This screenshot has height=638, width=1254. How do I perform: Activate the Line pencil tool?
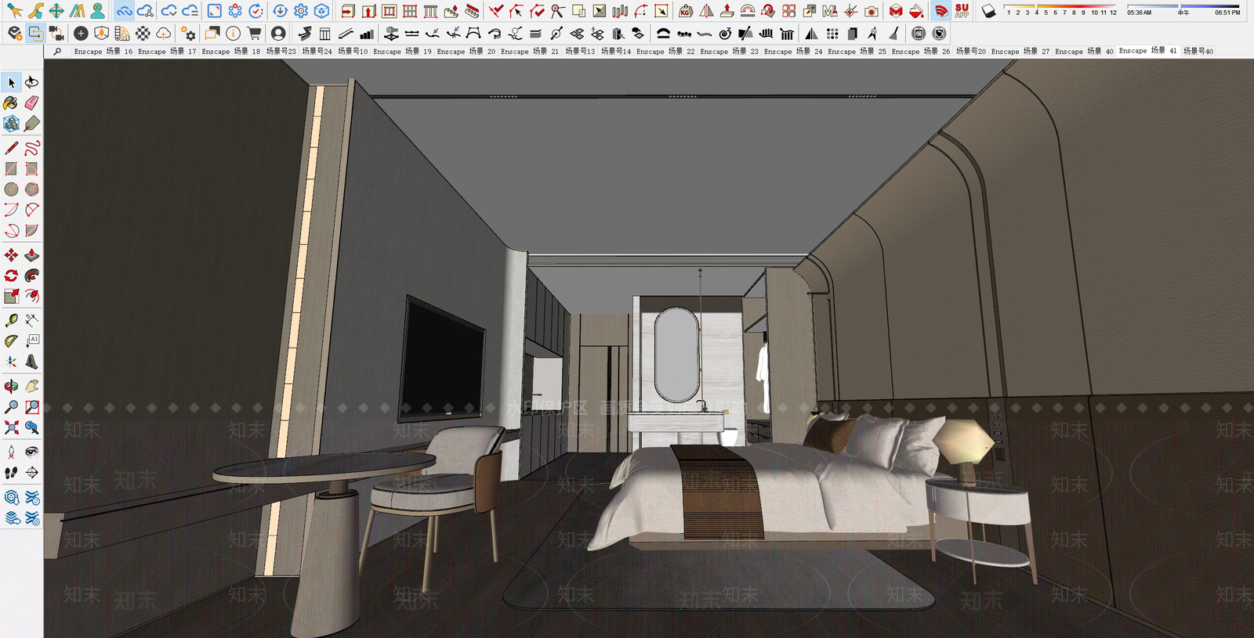point(11,148)
